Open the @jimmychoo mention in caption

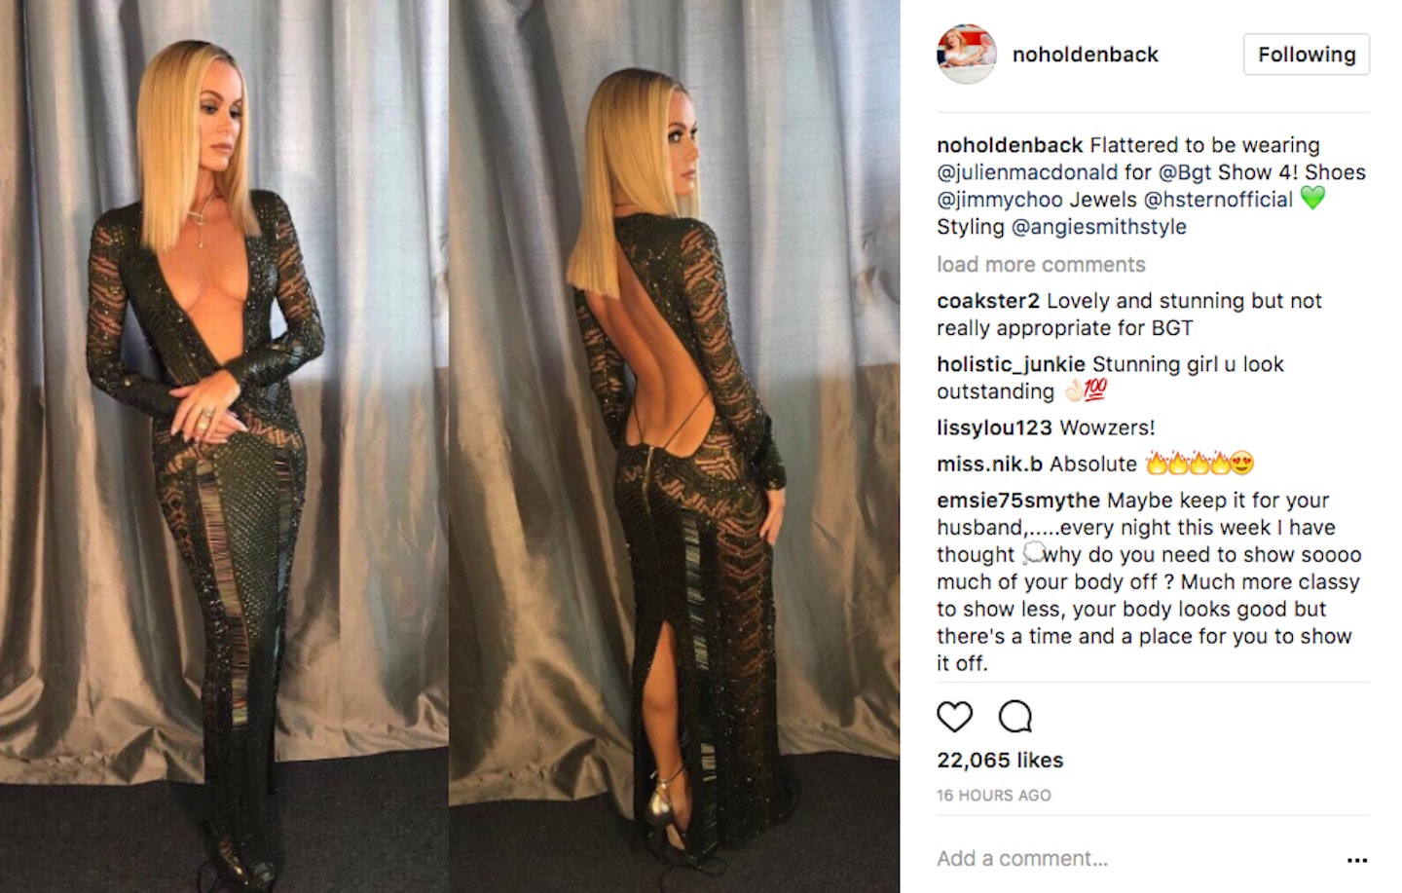pyautogui.click(x=1000, y=200)
